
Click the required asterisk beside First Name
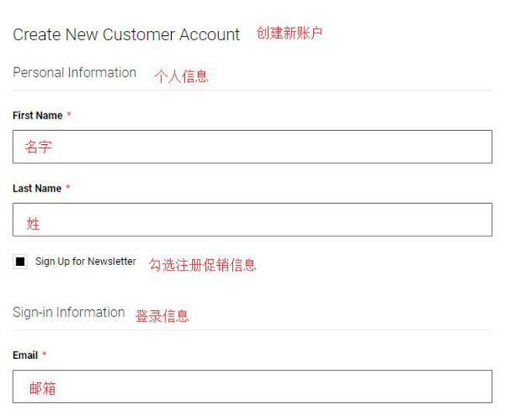(69, 114)
